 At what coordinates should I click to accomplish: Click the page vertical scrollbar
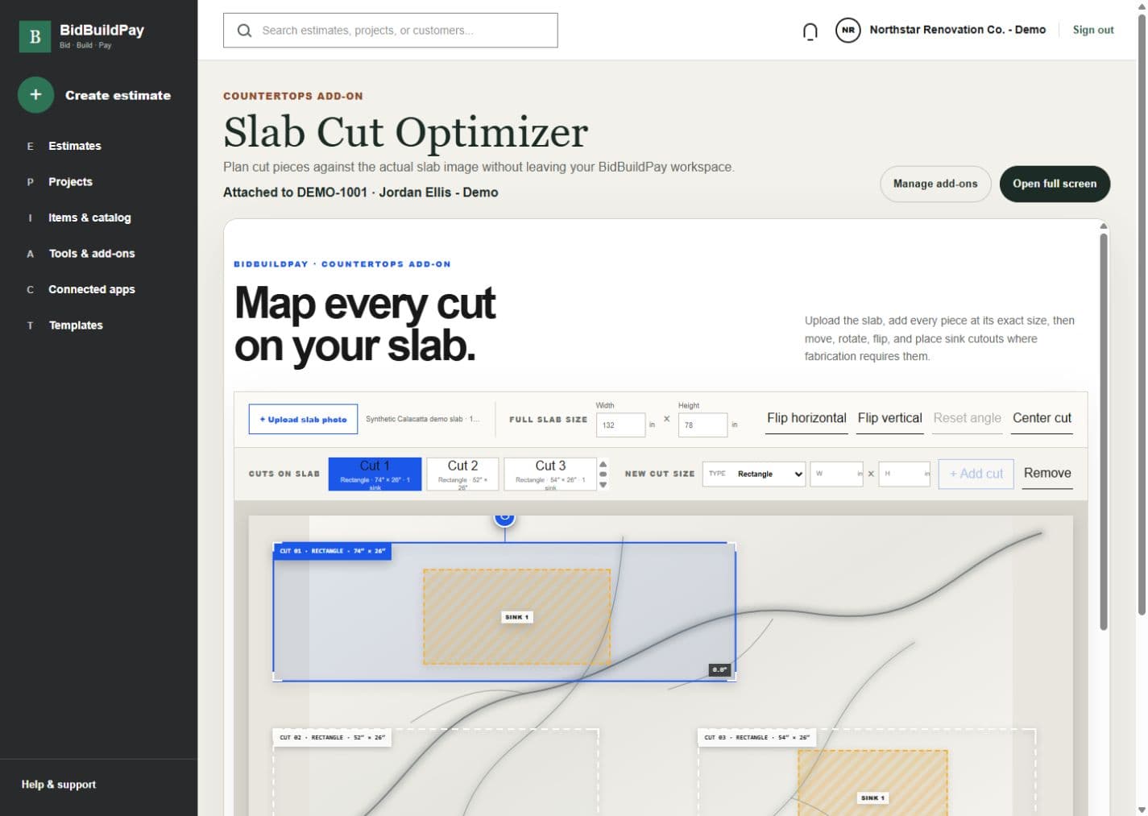(x=1141, y=314)
